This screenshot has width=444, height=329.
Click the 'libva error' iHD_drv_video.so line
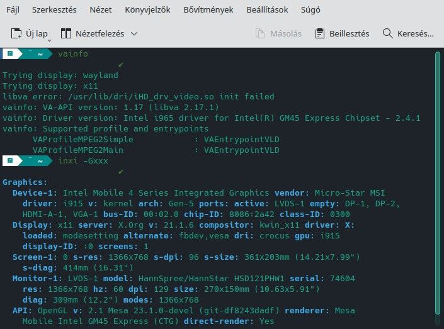pyautogui.click(x=139, y=96)
